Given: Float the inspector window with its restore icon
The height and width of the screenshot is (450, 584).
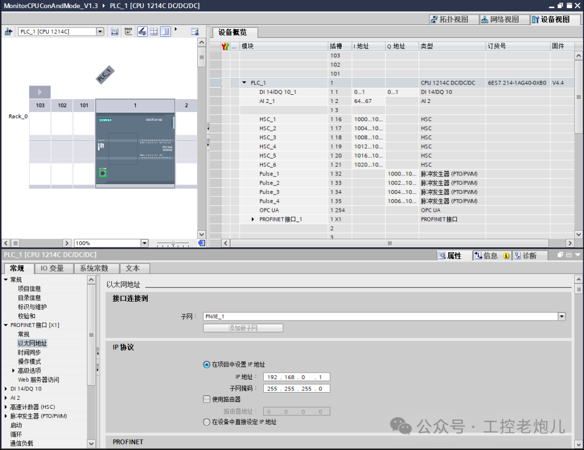Looking at the screenshot, I should click(560, 255).
